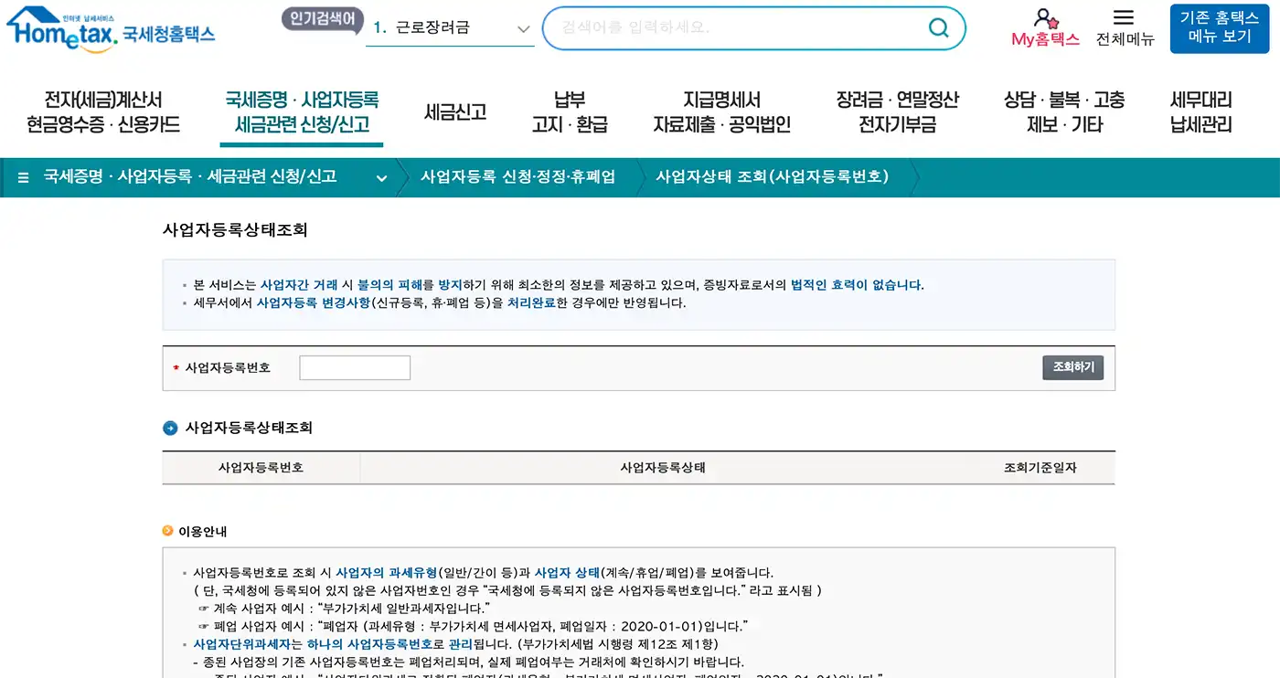Click text 사업자의 과세유형 in guidance

386,573
